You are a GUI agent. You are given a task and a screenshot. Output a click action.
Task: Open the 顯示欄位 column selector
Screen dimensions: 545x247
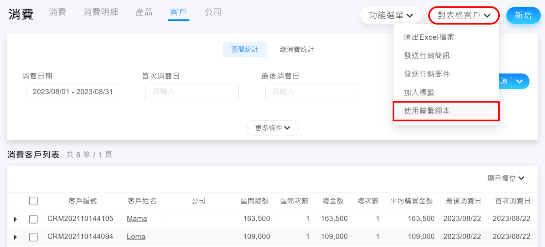tap(505, 178)
